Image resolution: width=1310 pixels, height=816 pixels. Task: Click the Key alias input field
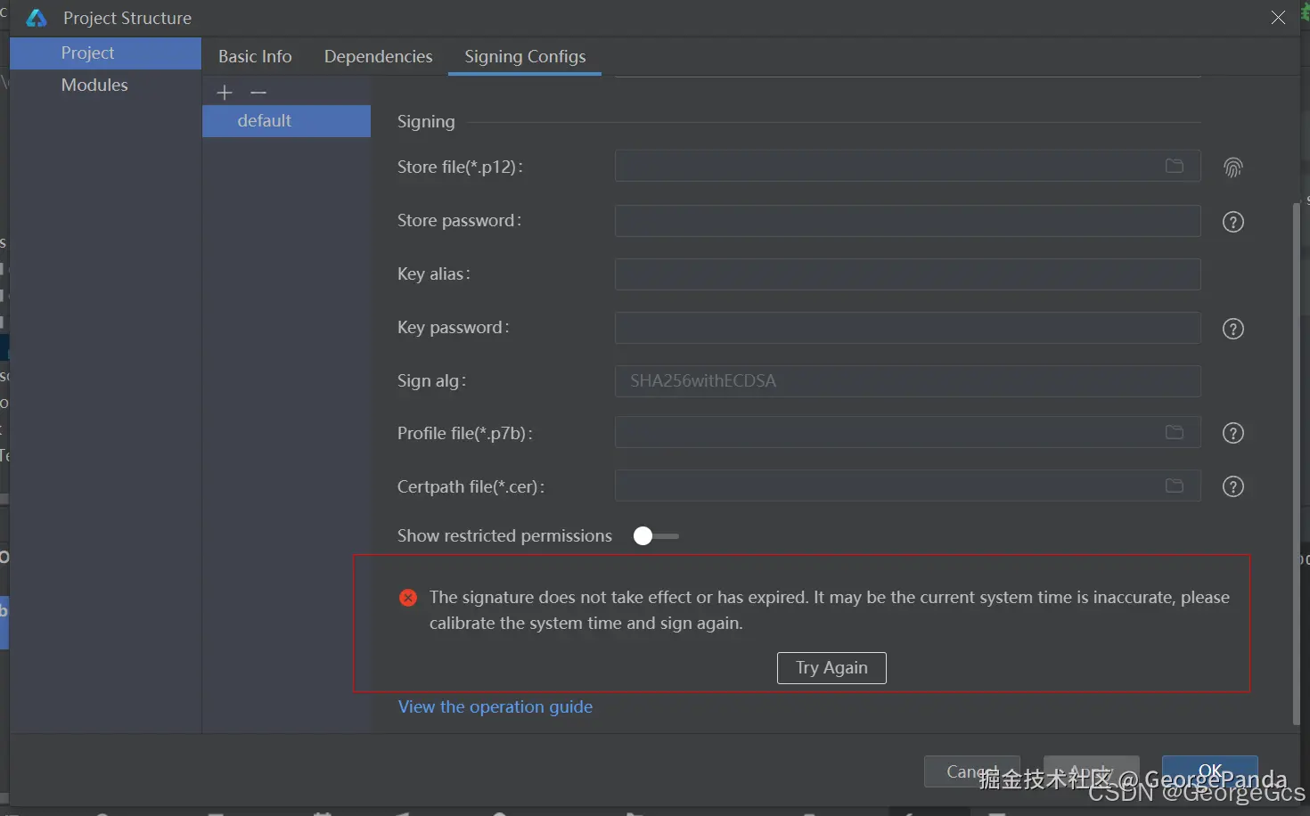pyautogui.click(x=908, y=274)
